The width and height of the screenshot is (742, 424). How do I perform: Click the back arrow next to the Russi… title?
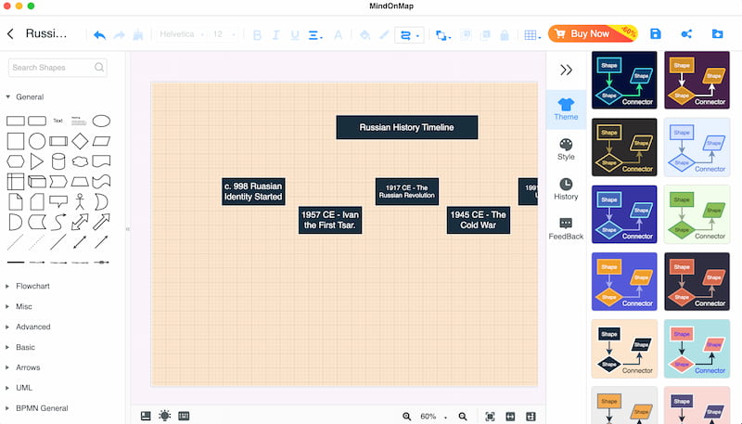point(10,33)
